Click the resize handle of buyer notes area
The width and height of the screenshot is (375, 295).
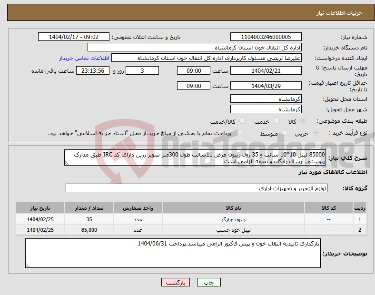coord(28,265)
